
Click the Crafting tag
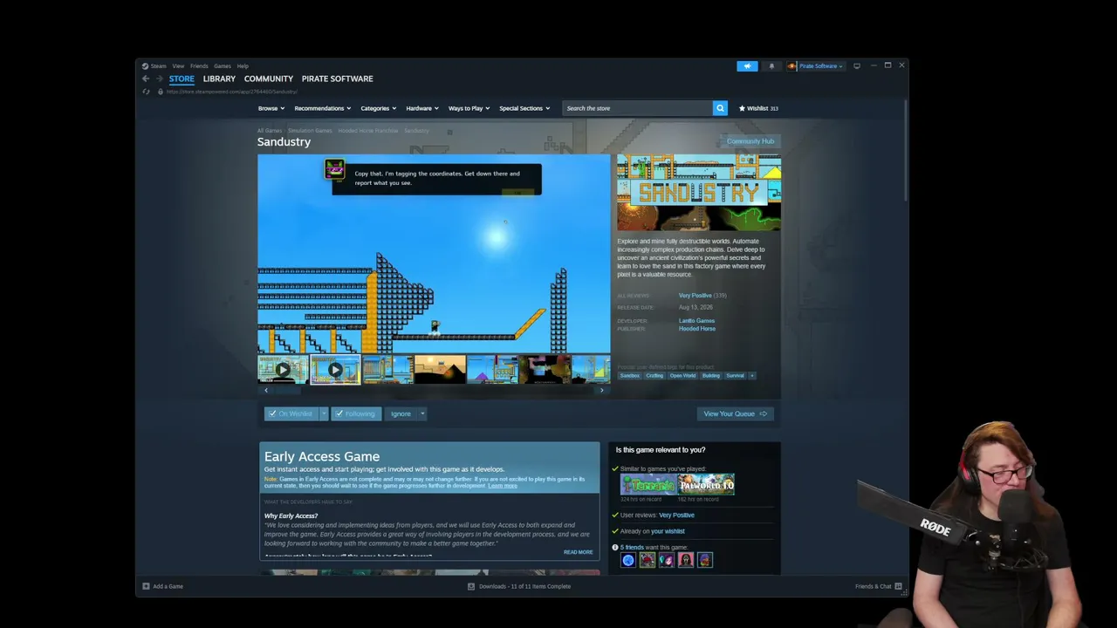tap(654, 376)
